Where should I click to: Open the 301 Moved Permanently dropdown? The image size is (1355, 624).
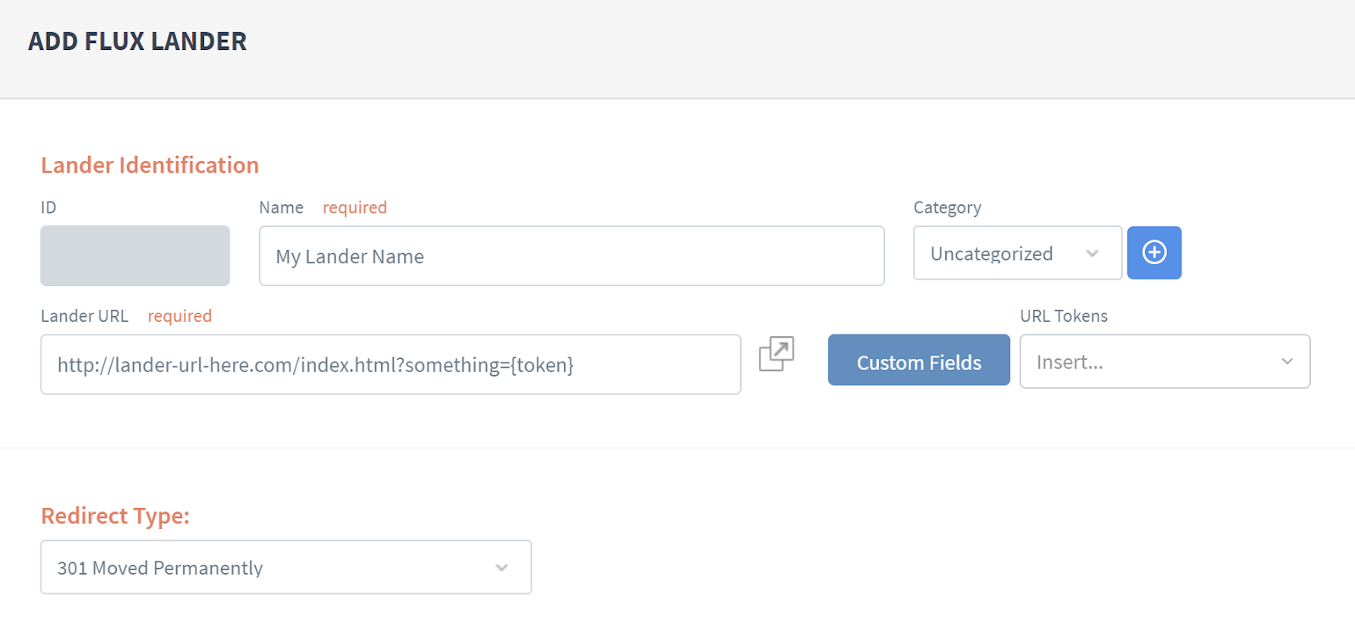[x=286, y=567]
